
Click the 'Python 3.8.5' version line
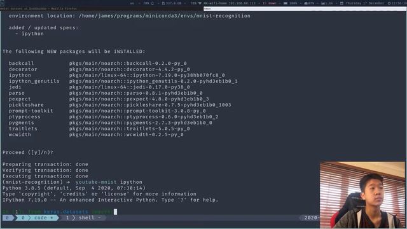pos(74,188)
